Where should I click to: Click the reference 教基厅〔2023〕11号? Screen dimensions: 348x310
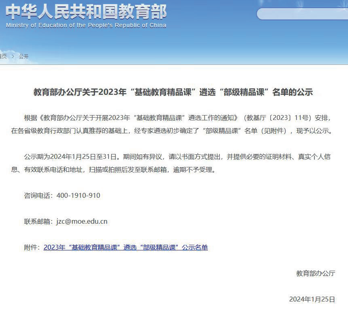278,118
